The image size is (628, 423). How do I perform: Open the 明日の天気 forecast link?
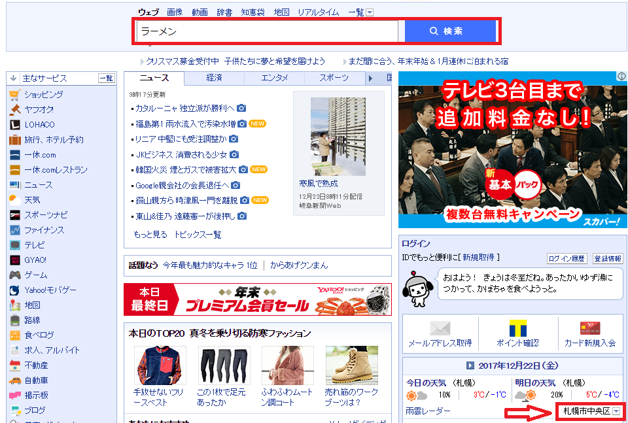pos(535,383)
